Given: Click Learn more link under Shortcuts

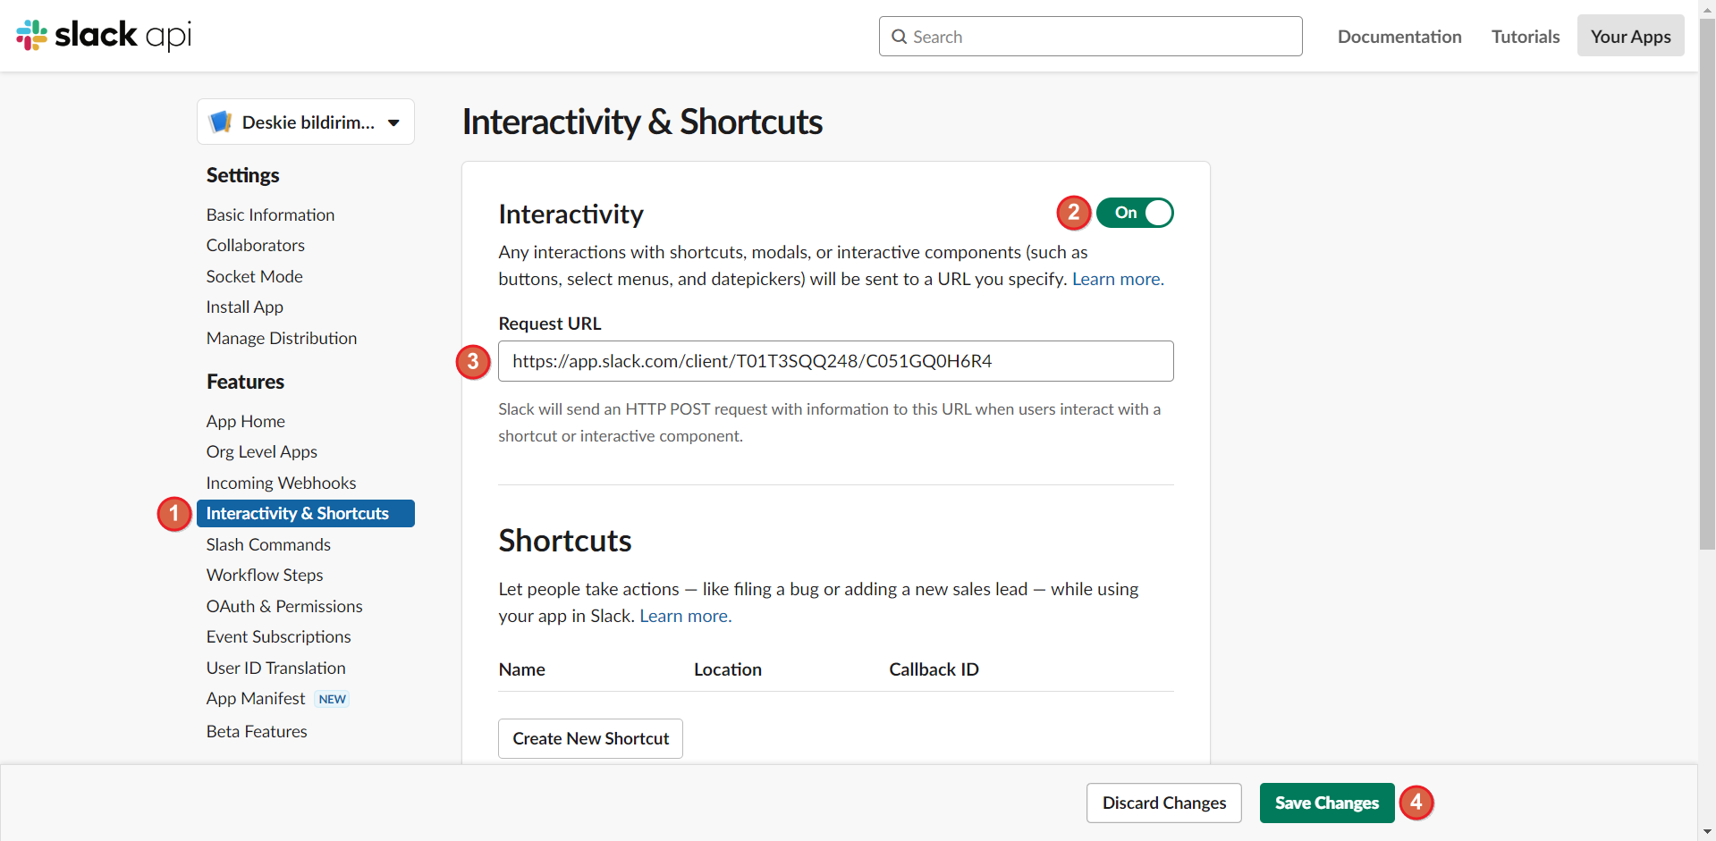Looking at the screenshot, I should click(685, 616).
